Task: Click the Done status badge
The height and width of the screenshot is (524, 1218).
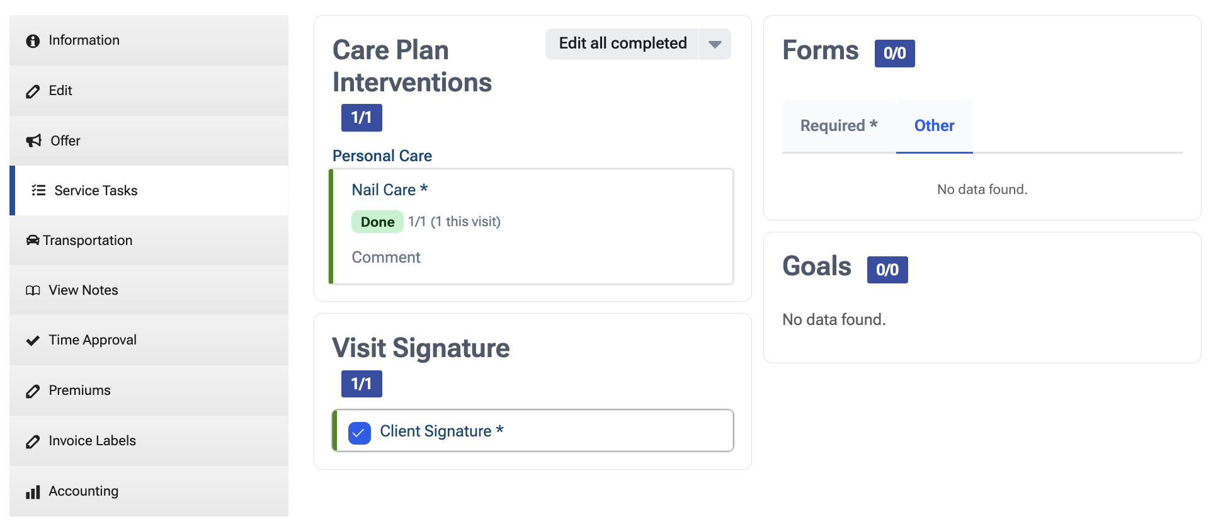Action: pos(377,222)
